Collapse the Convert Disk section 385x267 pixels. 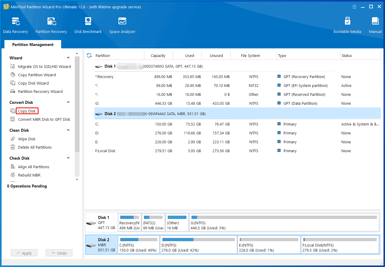pos(68,102)
